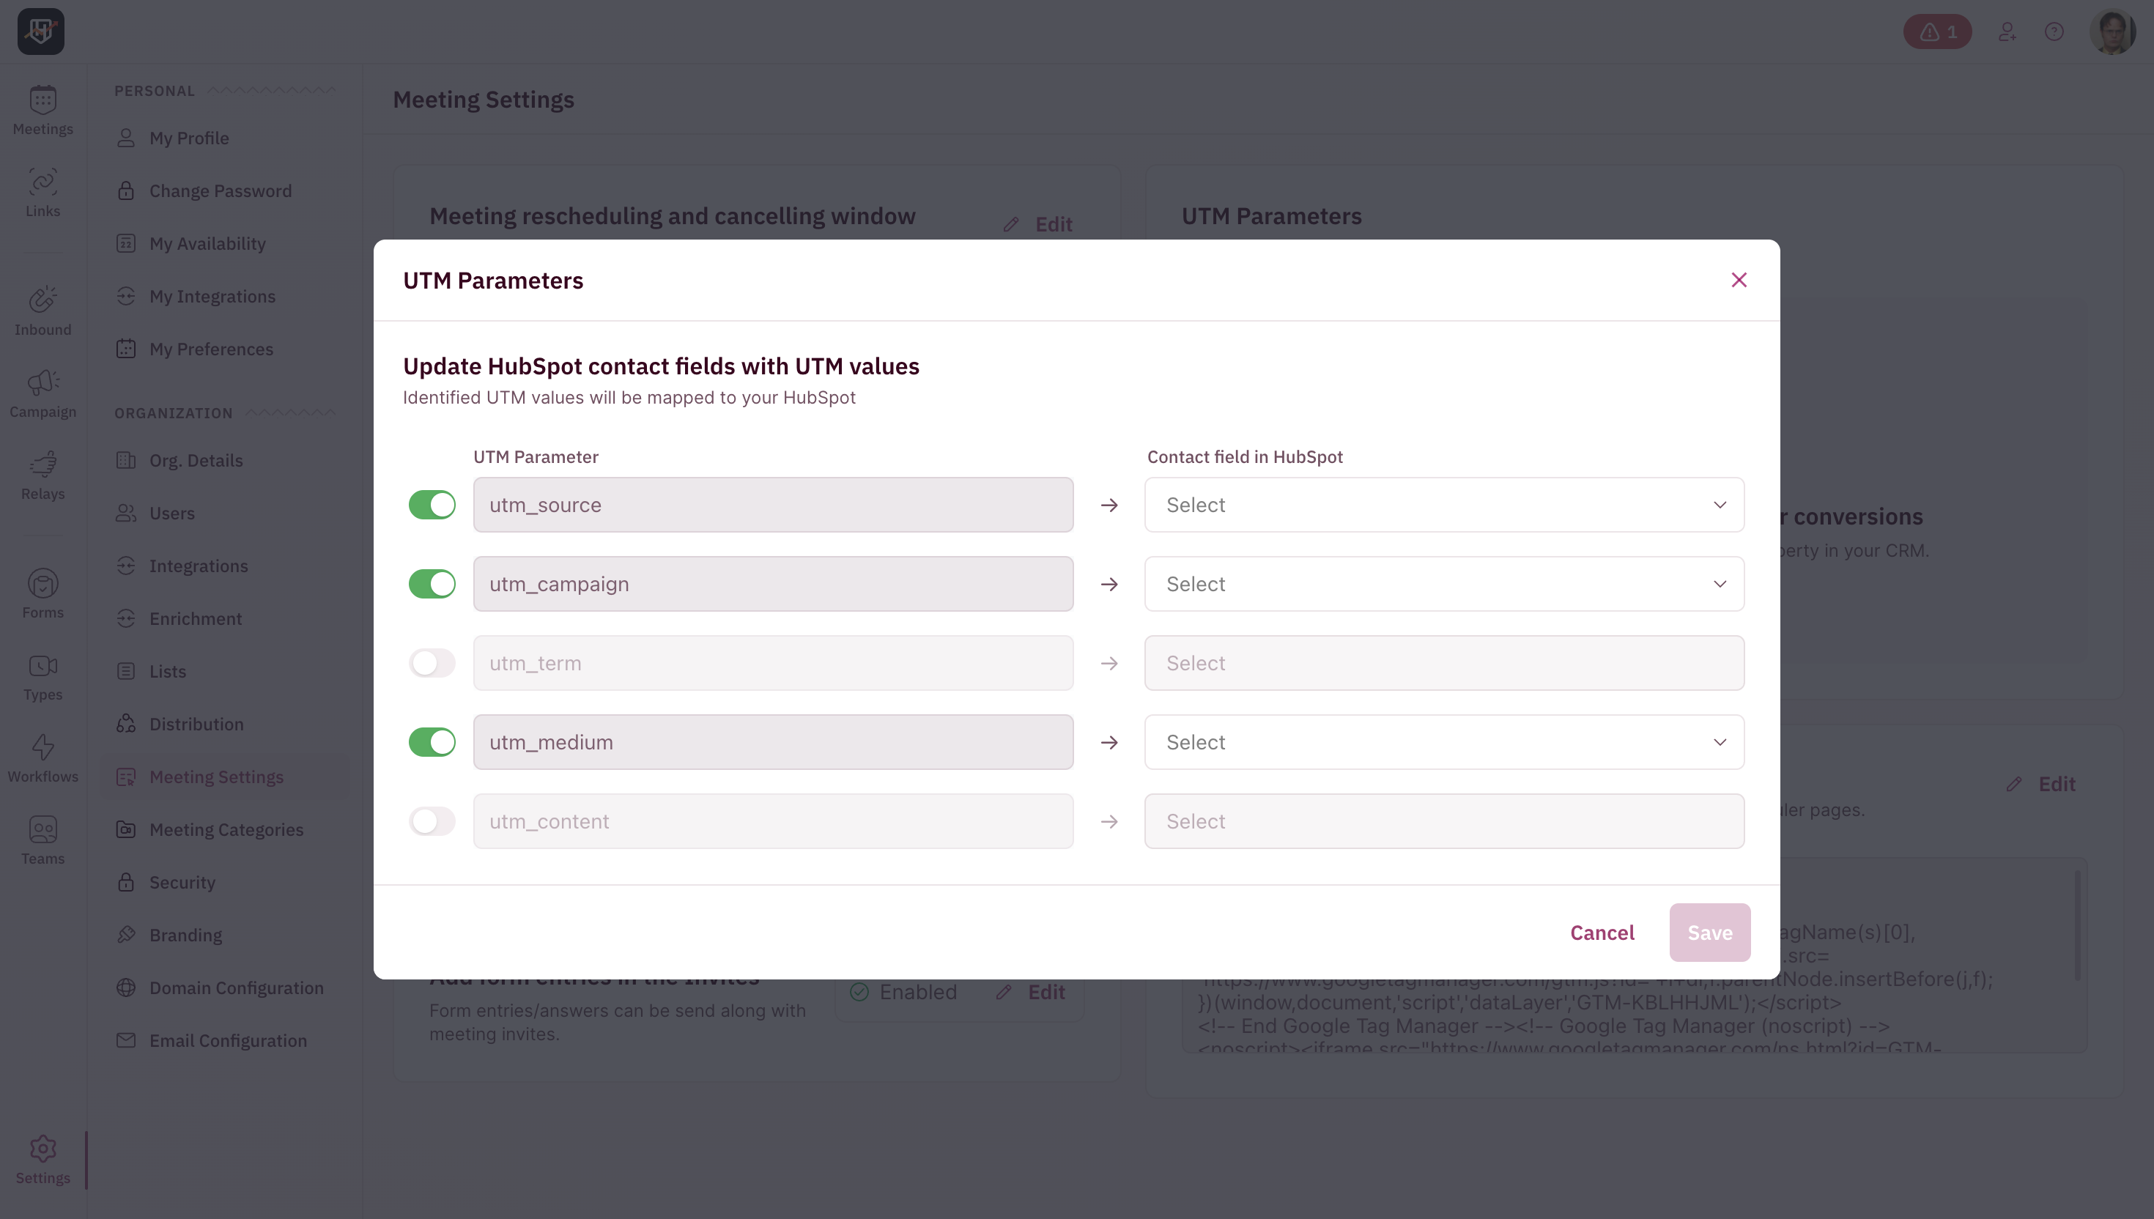Click the profile avatar in the top right
Viewport: 2154px width, 1219px height.
pos(2114,31)
